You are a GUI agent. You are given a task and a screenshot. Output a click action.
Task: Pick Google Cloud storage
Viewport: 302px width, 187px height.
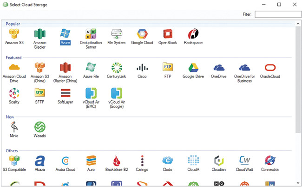pos(142,34)
